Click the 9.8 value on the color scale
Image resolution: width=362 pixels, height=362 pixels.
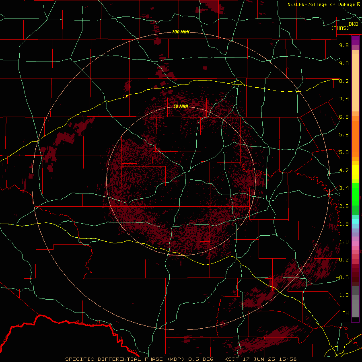pyautogui.click(x=344, y=45)
